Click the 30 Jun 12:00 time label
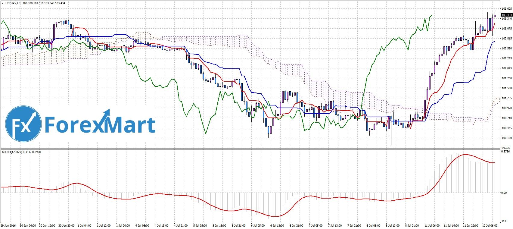Image resolution: width=513 pixels, height=229 pixels. point(47,225)
